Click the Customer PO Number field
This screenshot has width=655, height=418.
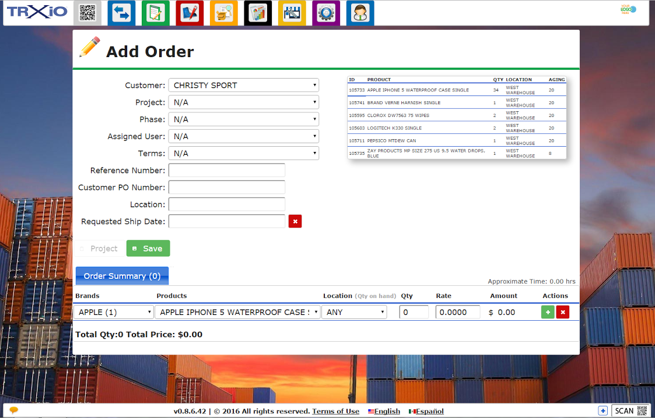point(226,187)
